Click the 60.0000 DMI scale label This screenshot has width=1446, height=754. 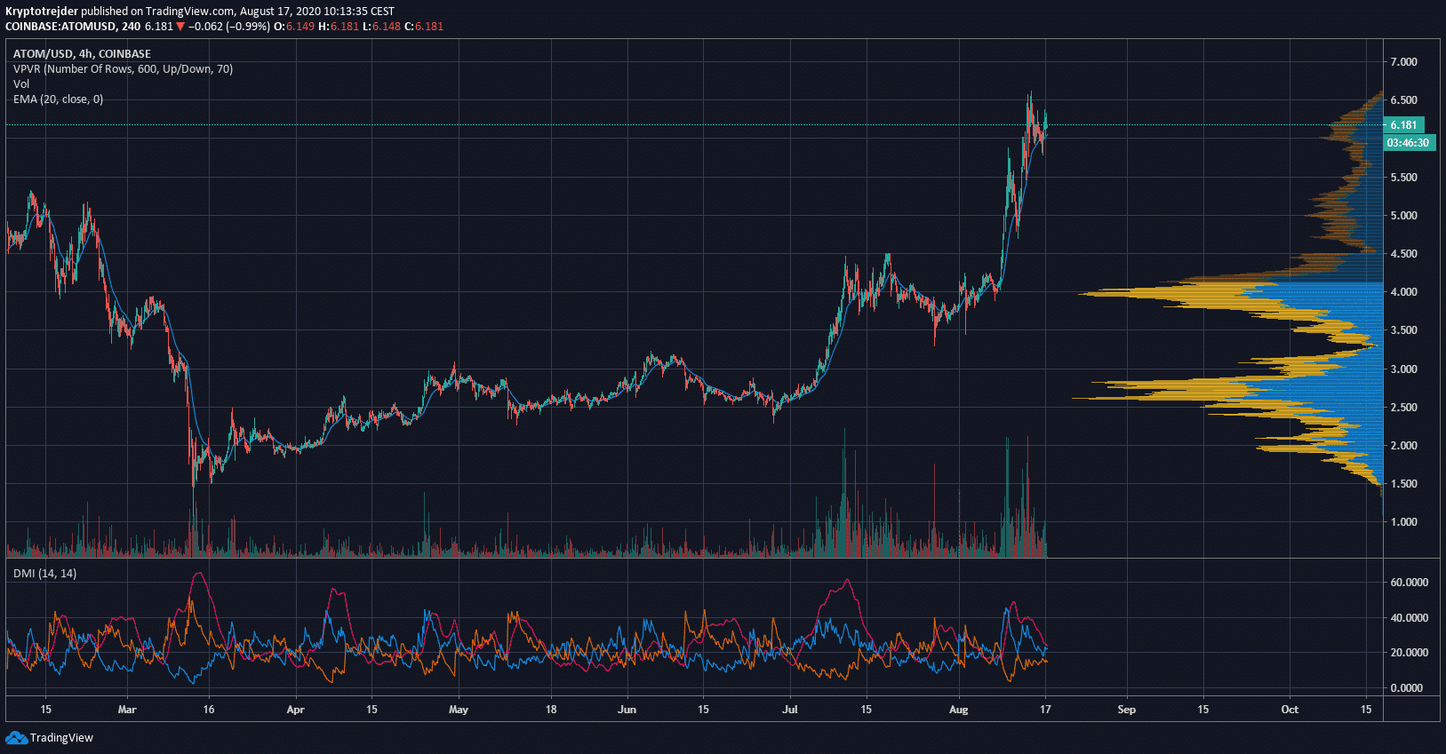tap(1409, 583)
